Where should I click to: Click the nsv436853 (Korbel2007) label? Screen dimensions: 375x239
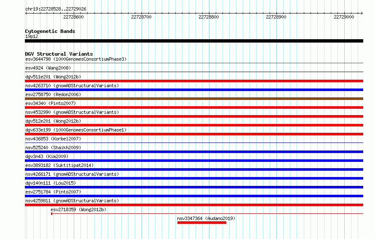pyautogui.click(x=53, y=139)
